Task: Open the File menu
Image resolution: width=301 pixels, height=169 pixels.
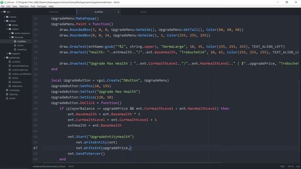Action: pyautogui.click(x=2, y=6)
